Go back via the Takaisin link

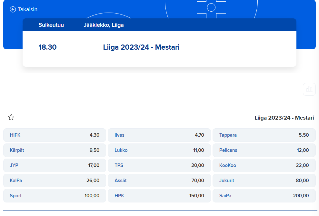coord(27,9)
